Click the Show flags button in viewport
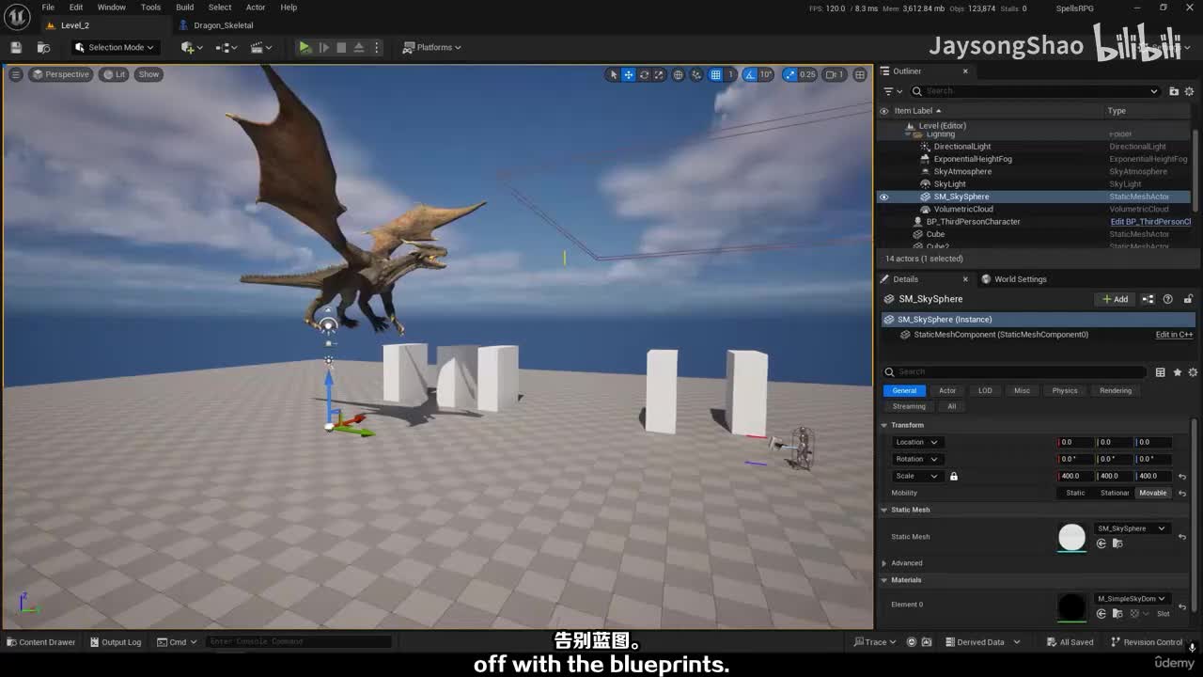The width and height of the screenshot is (1203, 677). pyautogui.click(x=149, y=74)
